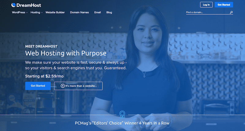Open Domain Names in the navigation

(x=79, y=12)
